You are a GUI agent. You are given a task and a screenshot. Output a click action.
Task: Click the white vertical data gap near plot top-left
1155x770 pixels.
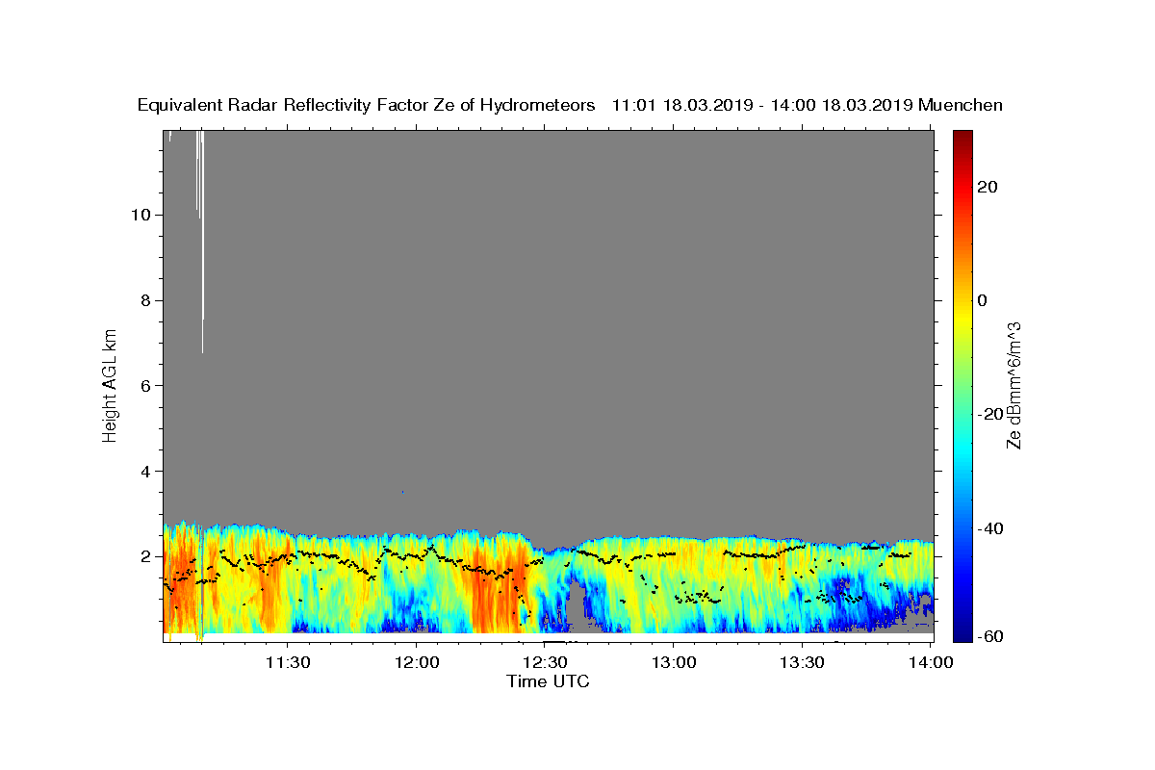202,241
